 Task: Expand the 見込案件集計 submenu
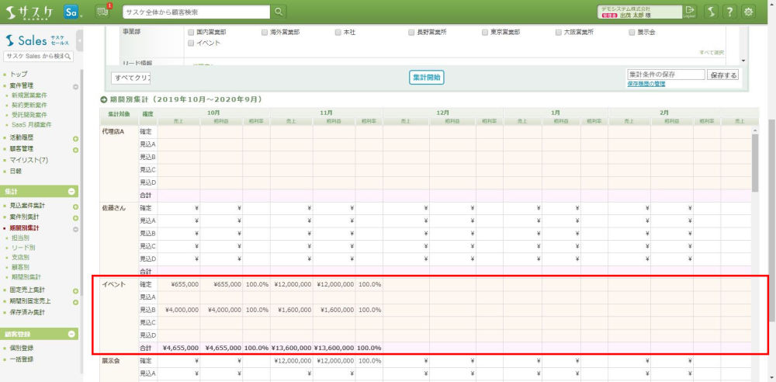point(76,207)
